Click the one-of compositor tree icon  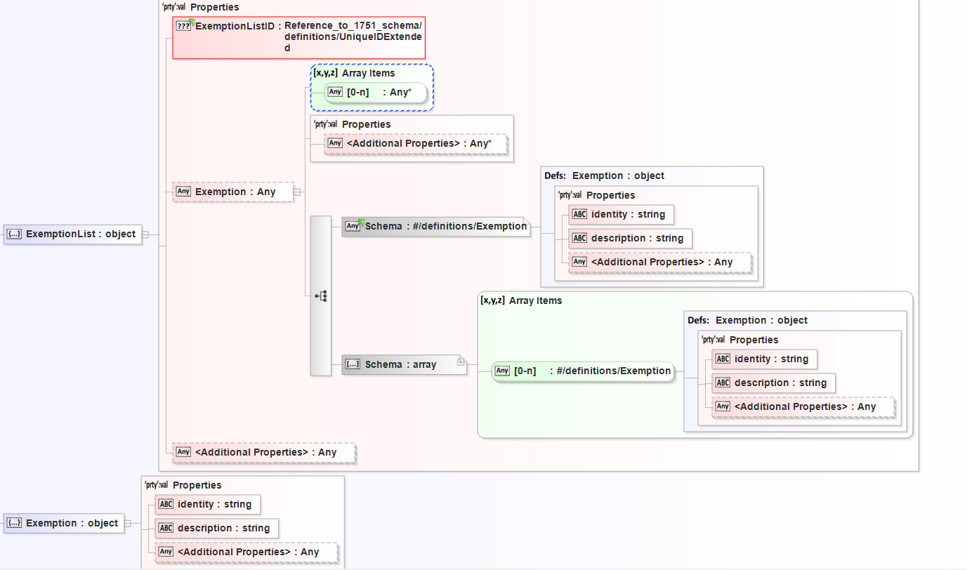click(321, 296)
